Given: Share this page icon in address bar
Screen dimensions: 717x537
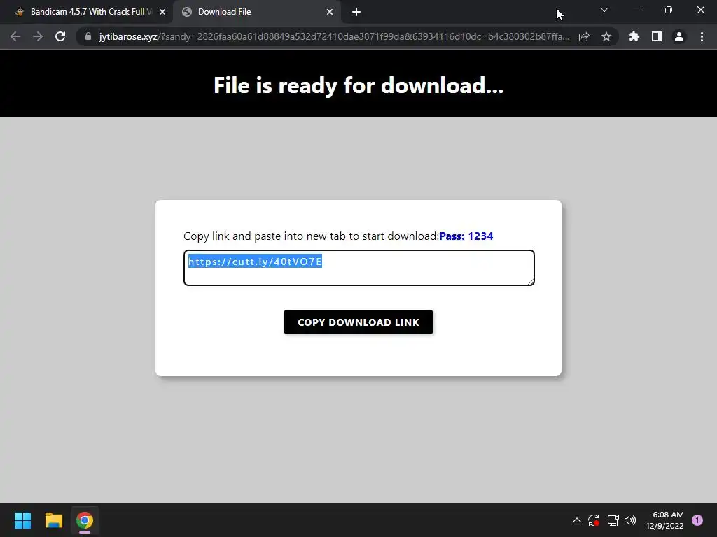Looking at the screenshot, I should coord(584,36).
